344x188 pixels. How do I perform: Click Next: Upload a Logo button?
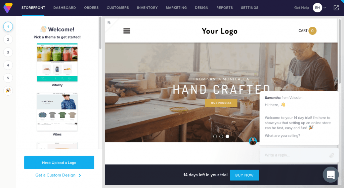(x=59, y=163)
